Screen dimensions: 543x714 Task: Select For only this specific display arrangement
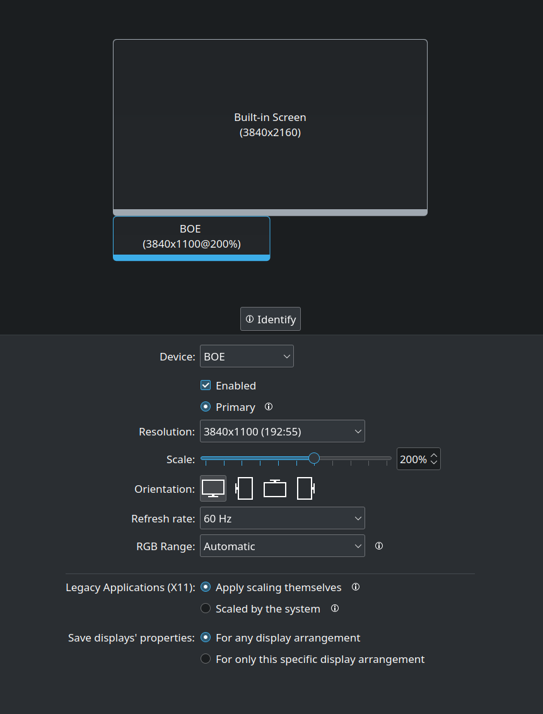click(206, 659)
